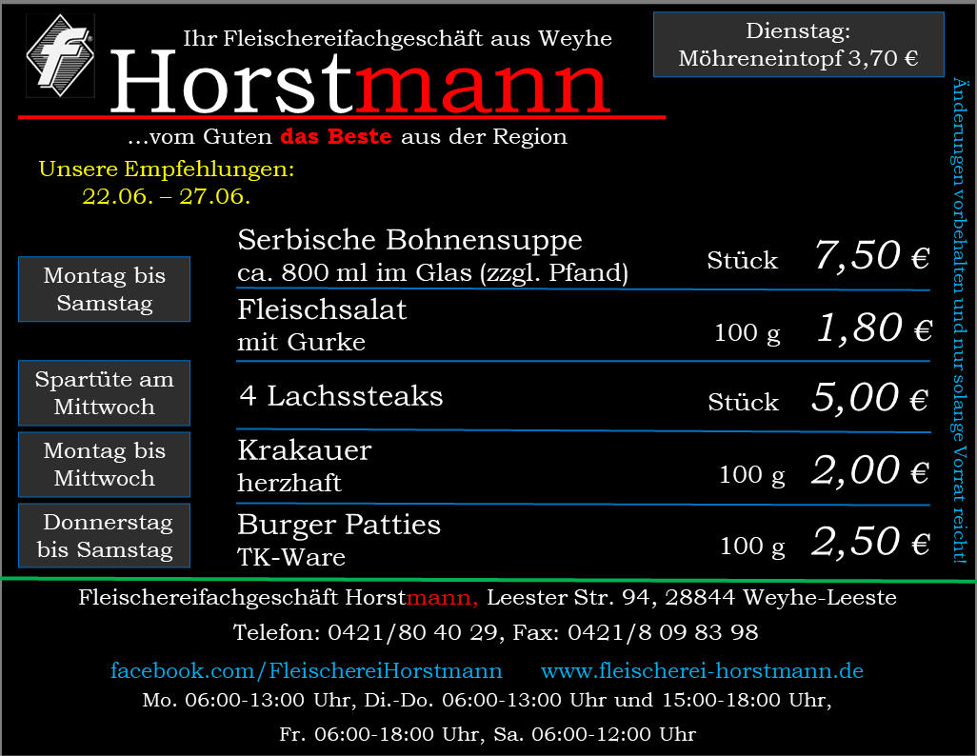Select the 'Unsere Empfehlungen:' heading
This screenshot has width=977, height=756.
167,169
